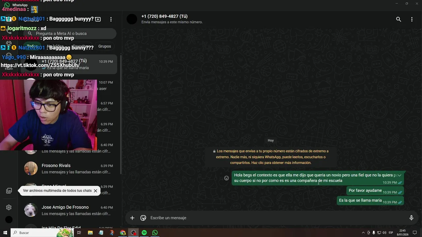React to the Hola begs message with emoji icon
422x237 pixels.
click(x=226, y=178)
